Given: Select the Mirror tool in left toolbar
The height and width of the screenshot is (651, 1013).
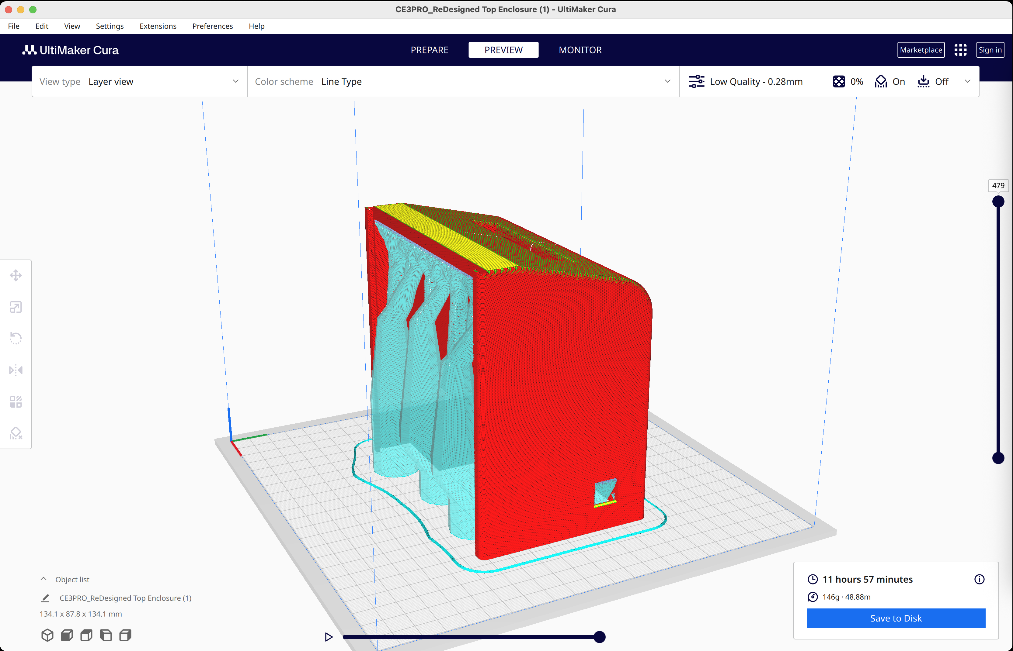Looking at the screenshot, I should coord(16,370).
